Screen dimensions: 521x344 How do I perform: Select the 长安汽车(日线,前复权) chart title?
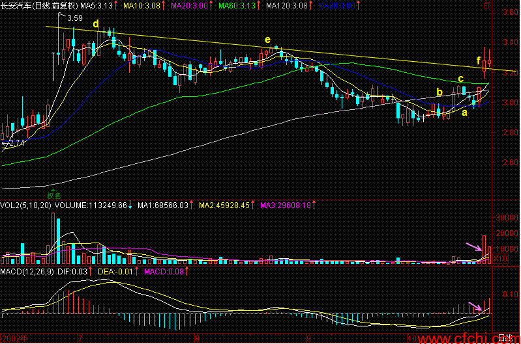pos(39,6)
